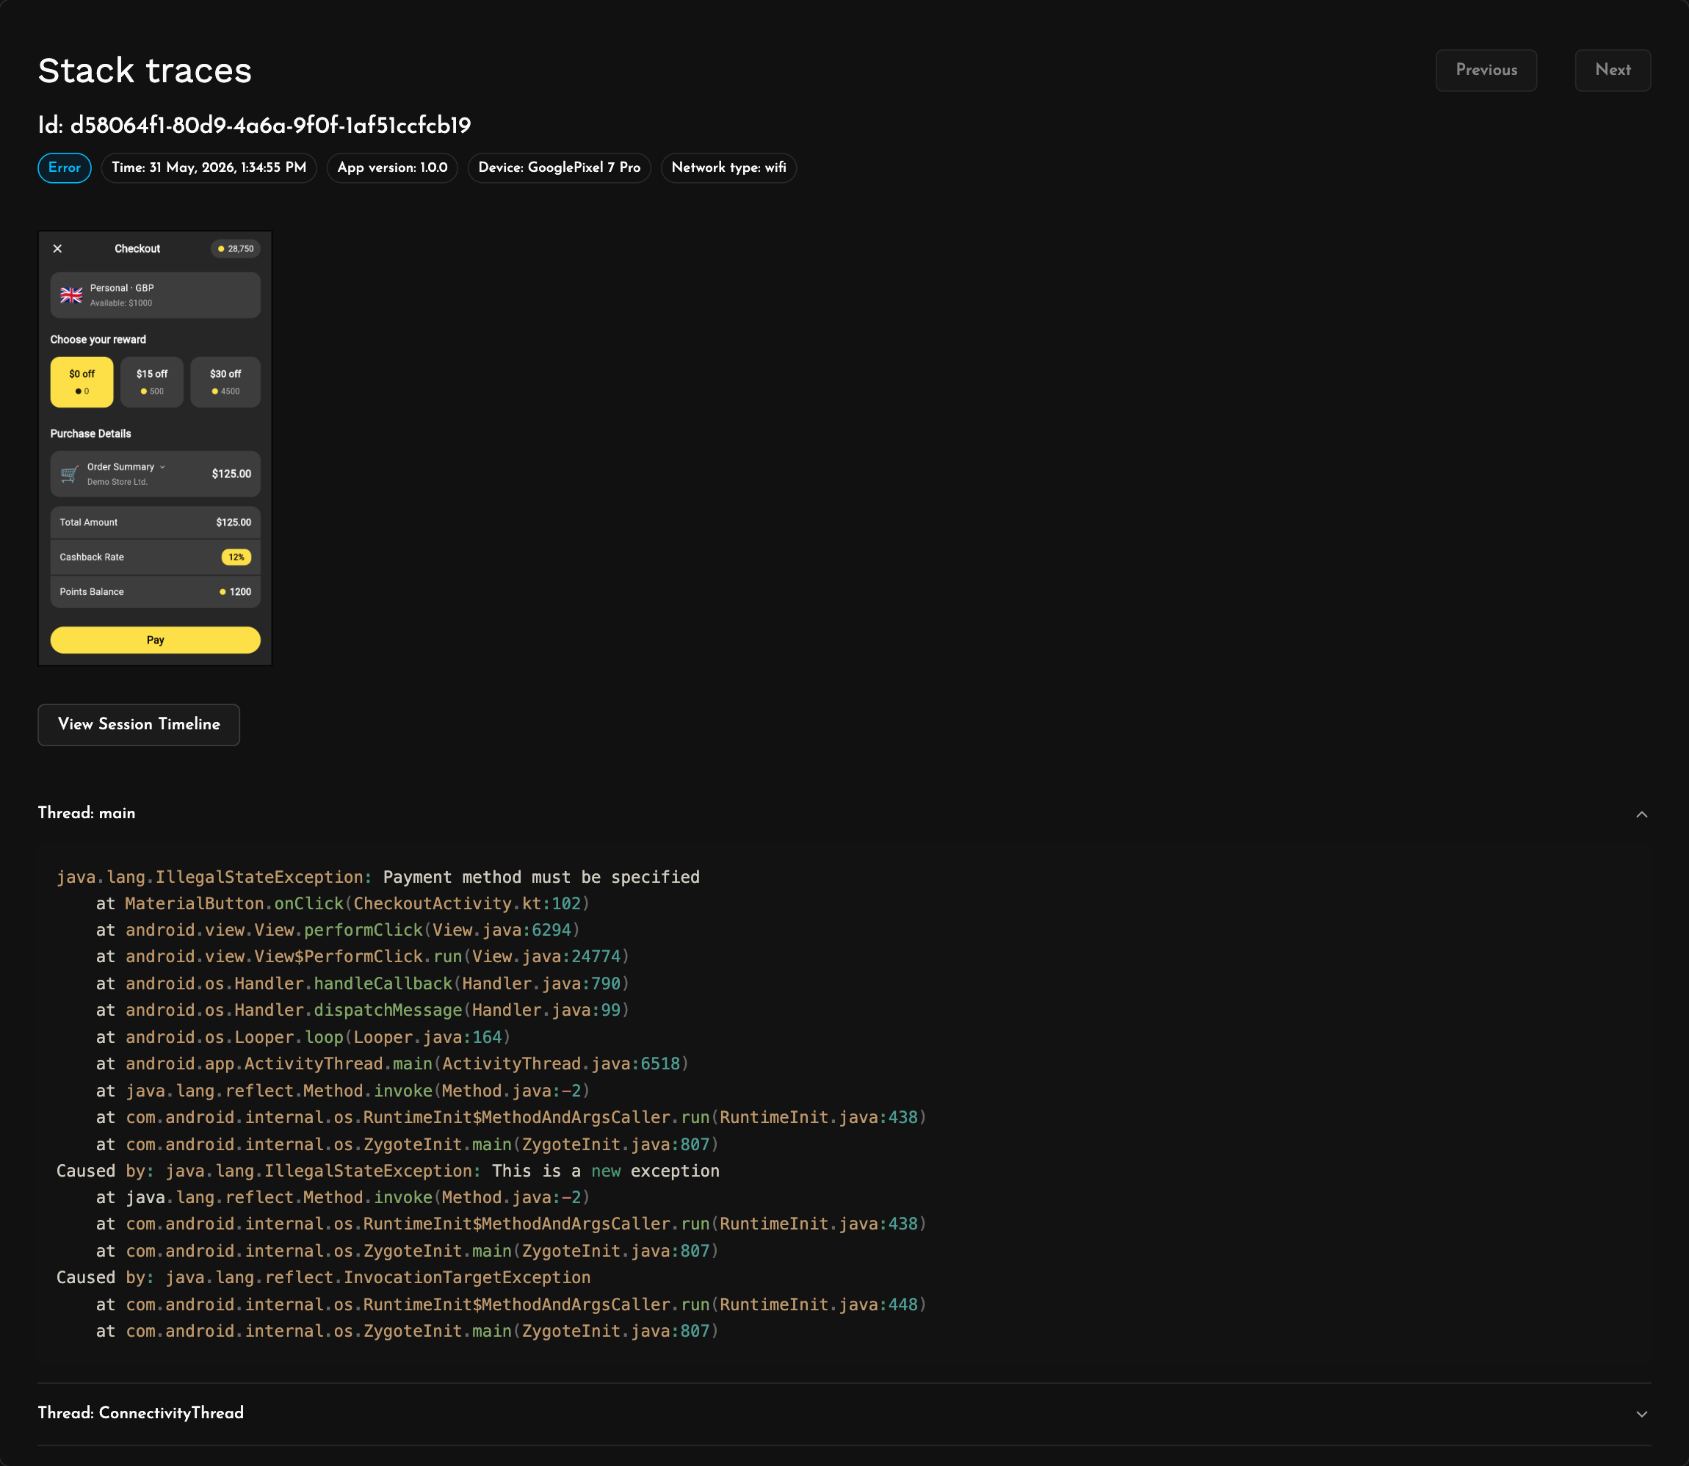Click the shopping cart icon in Order Summary
This screenshot has height=1466, width=1689.
pyautogui.click(x=70, y=474)
